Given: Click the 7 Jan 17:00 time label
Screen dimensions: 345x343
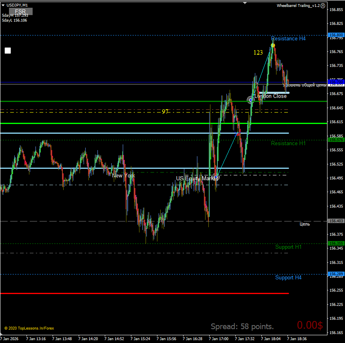Looking at the screenshot, I should click(219, 339).
